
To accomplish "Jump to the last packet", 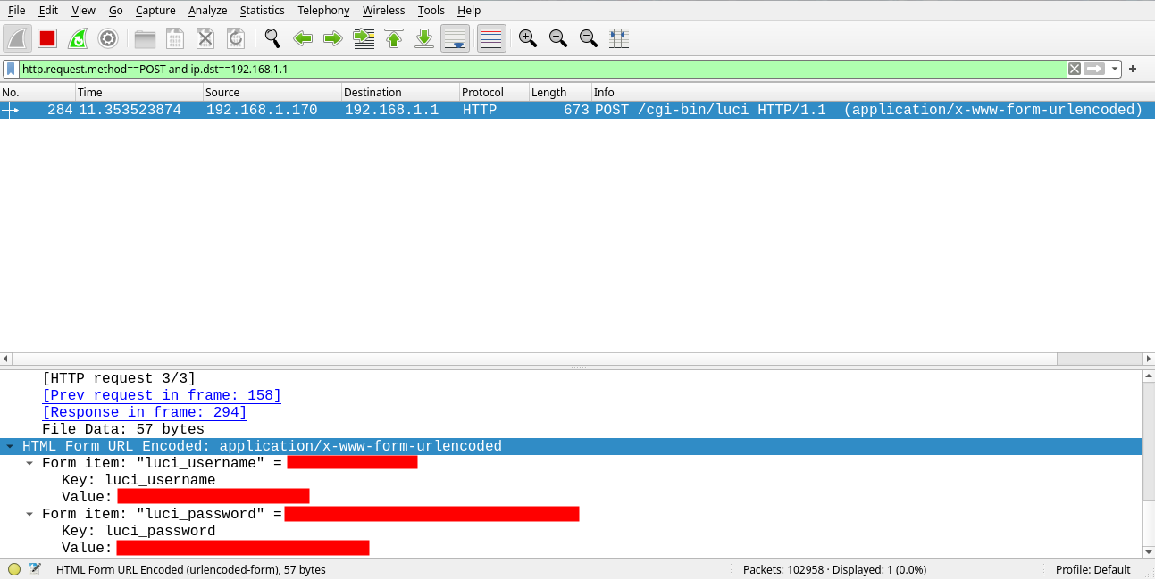I will [424, 38].
